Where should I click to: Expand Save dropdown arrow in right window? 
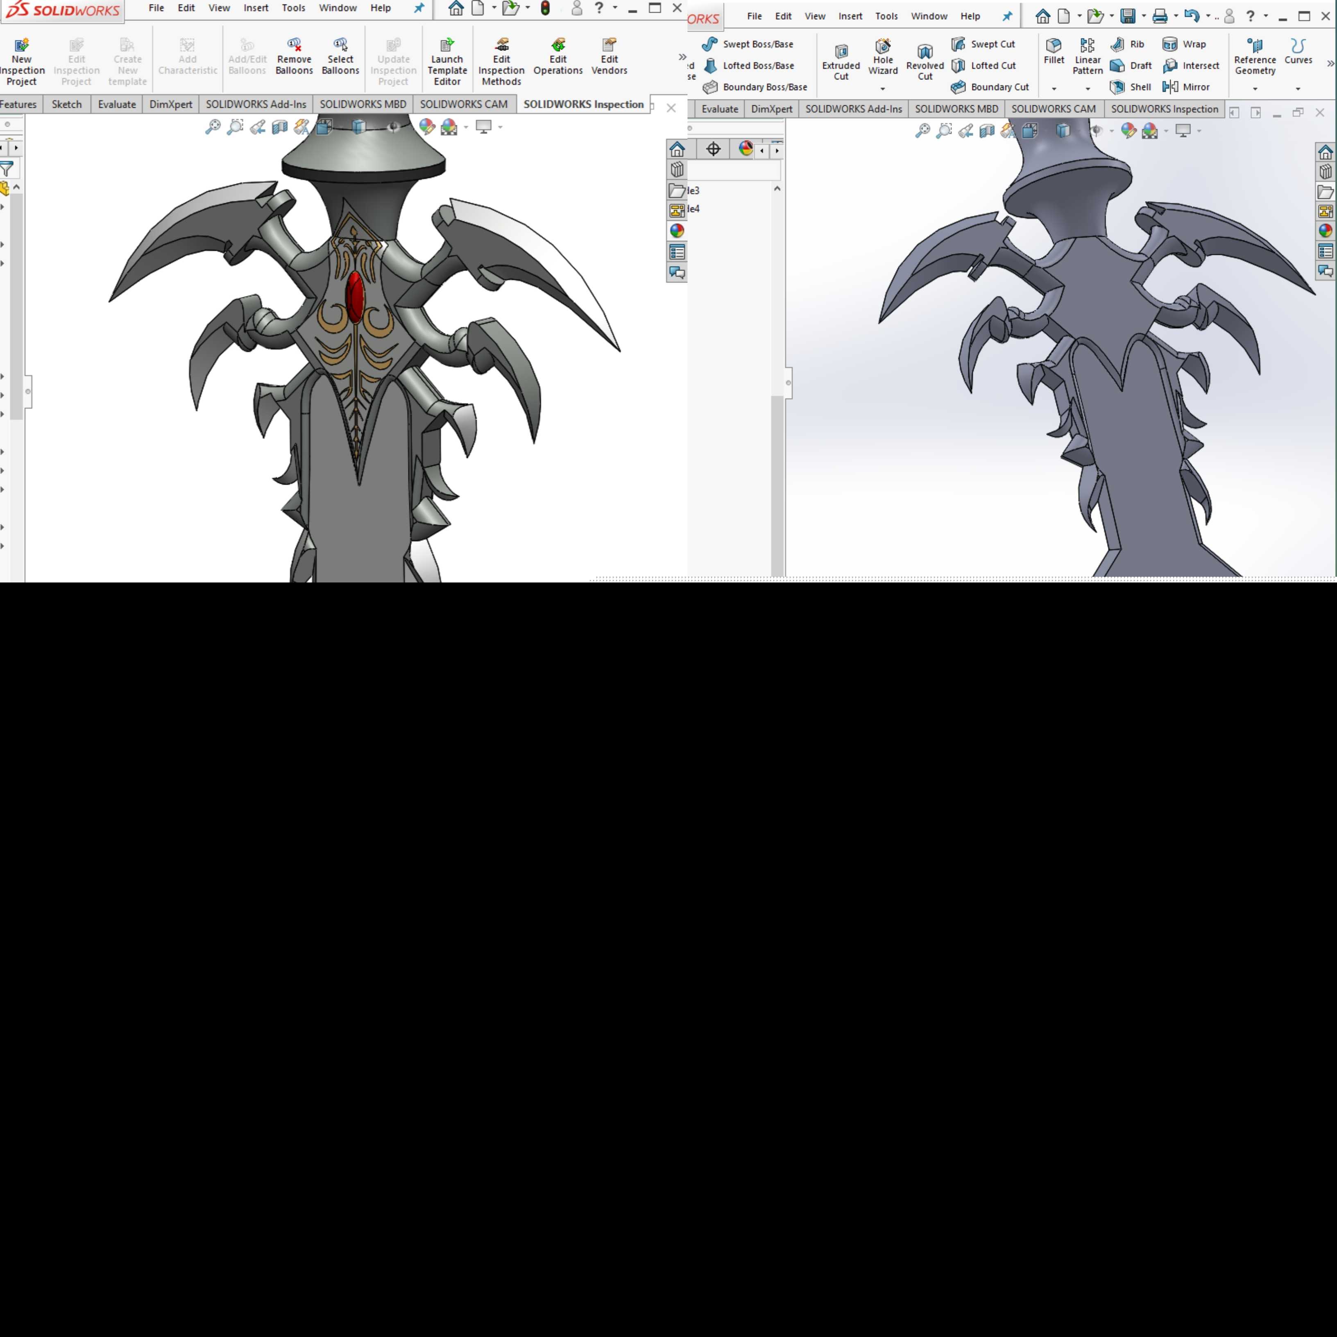click(1143, 16)
